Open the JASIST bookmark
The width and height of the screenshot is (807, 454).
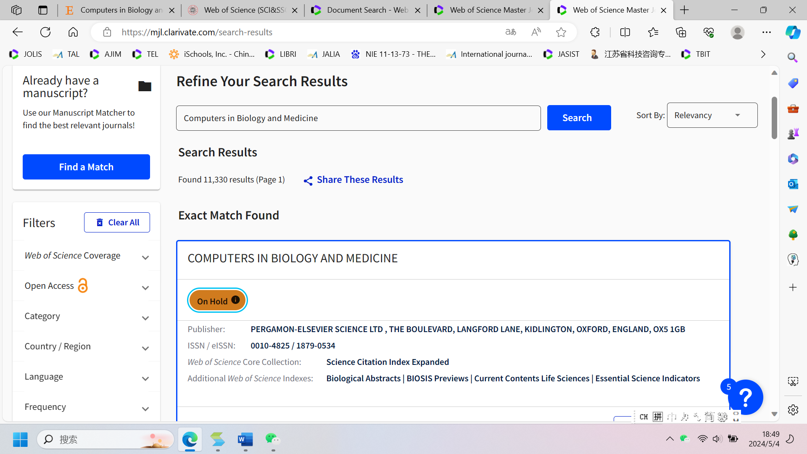561,54
